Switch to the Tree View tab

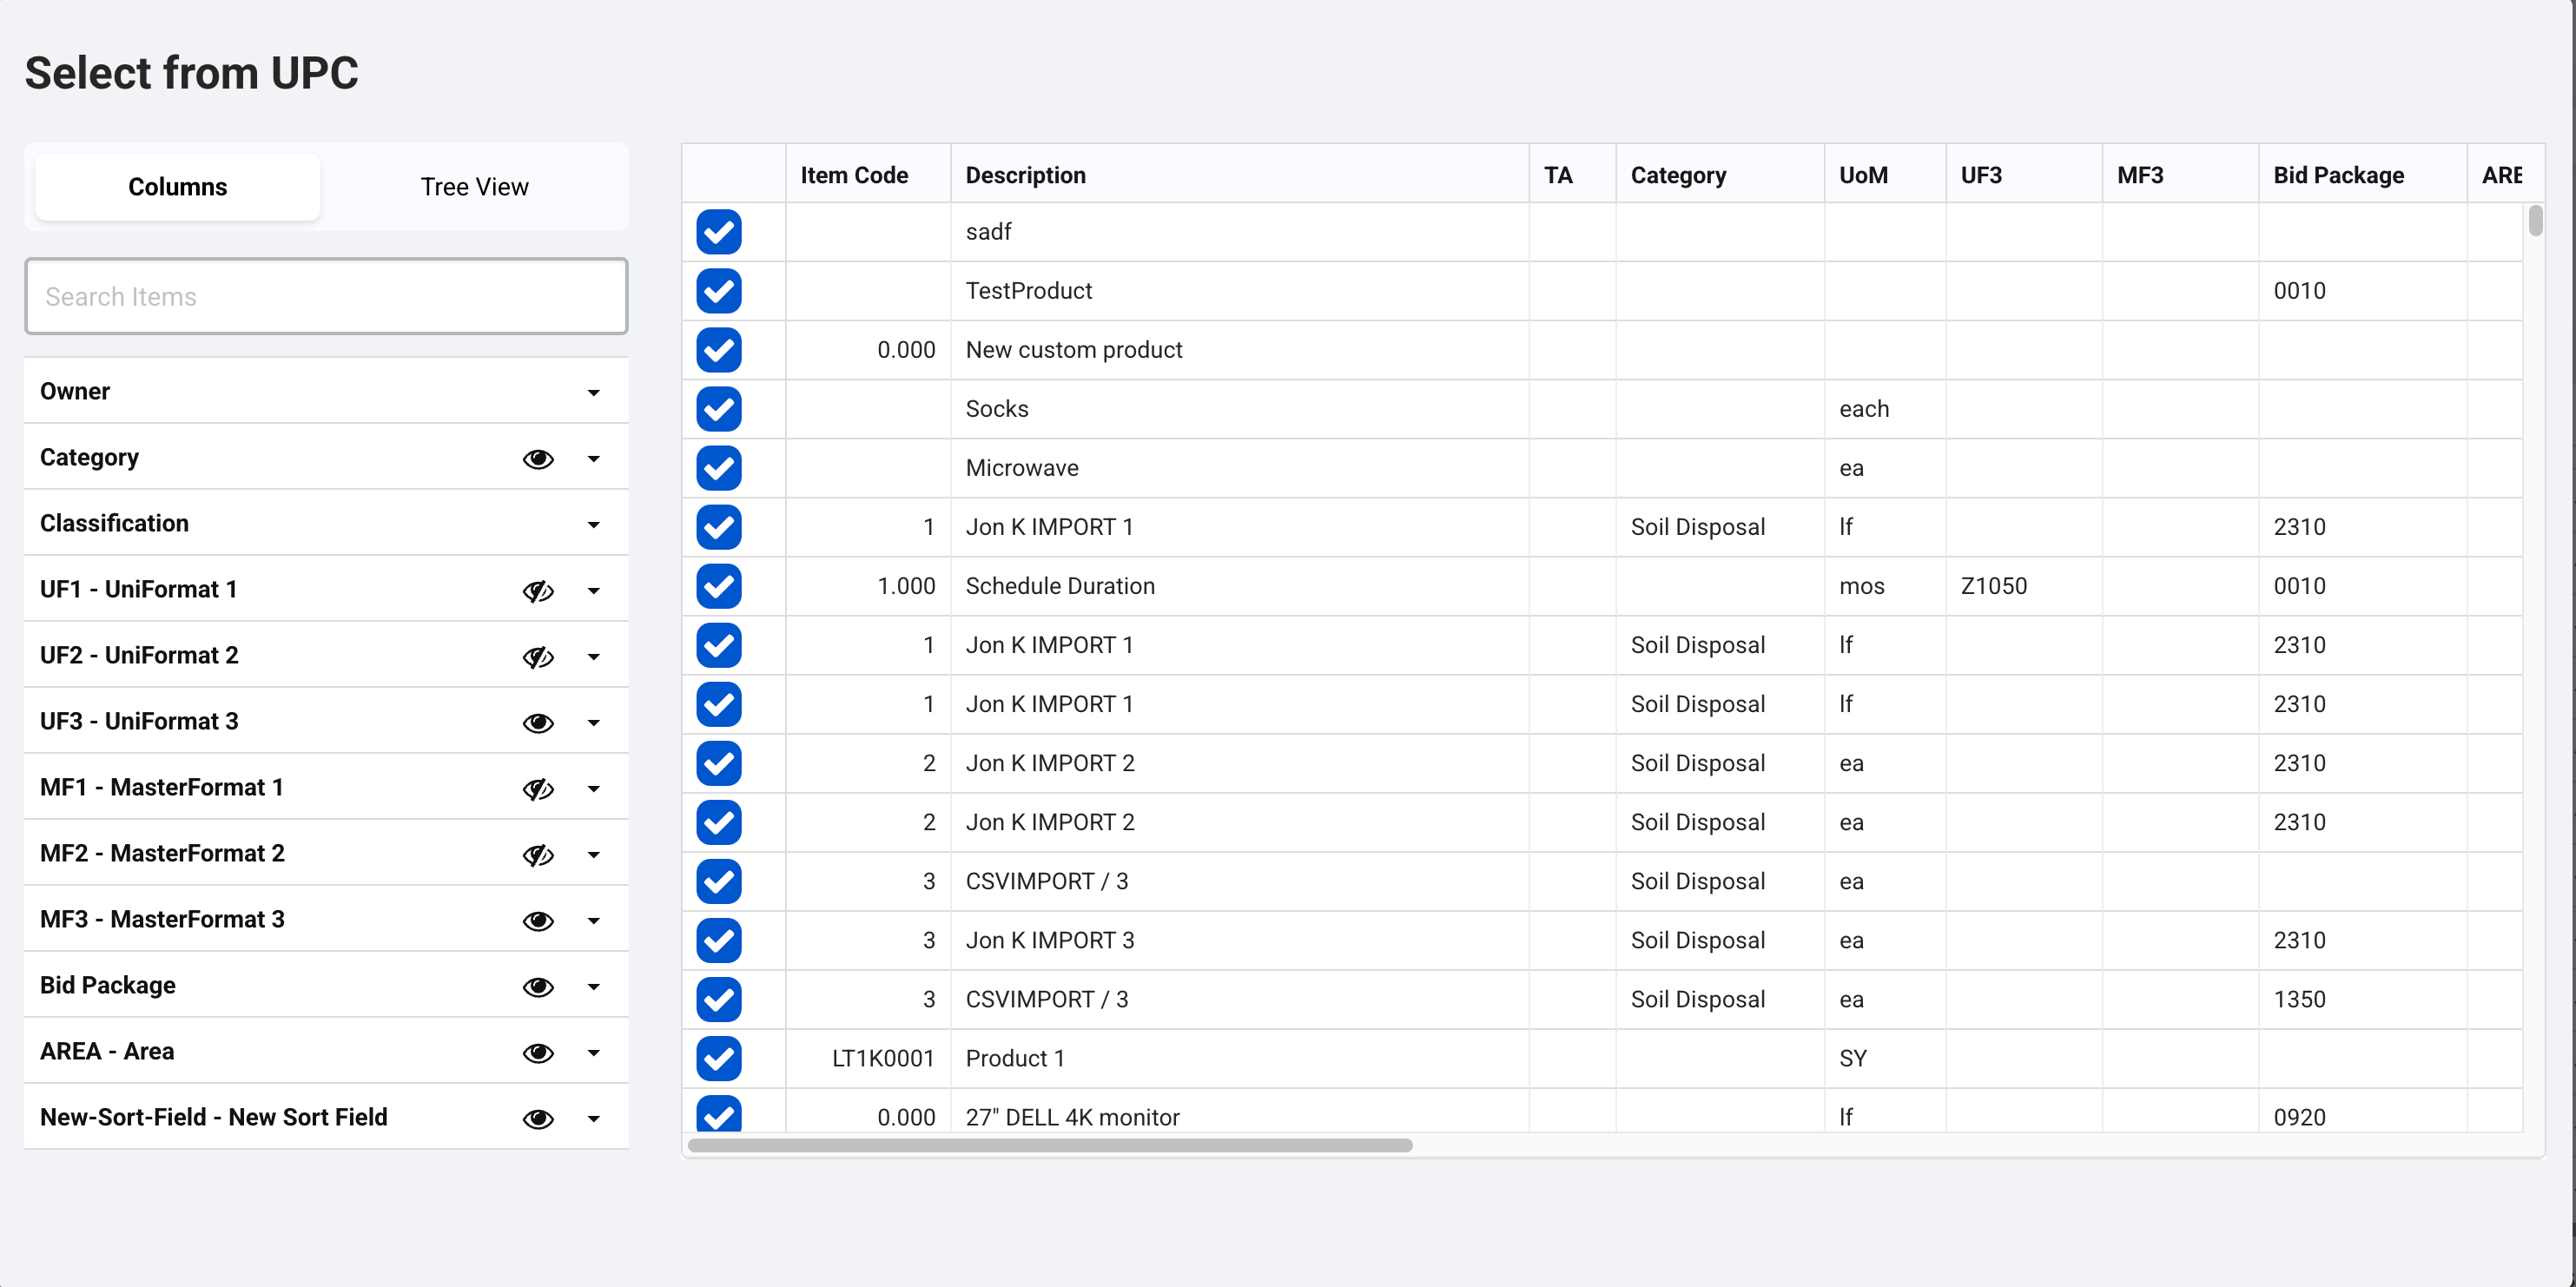[474, 187]
